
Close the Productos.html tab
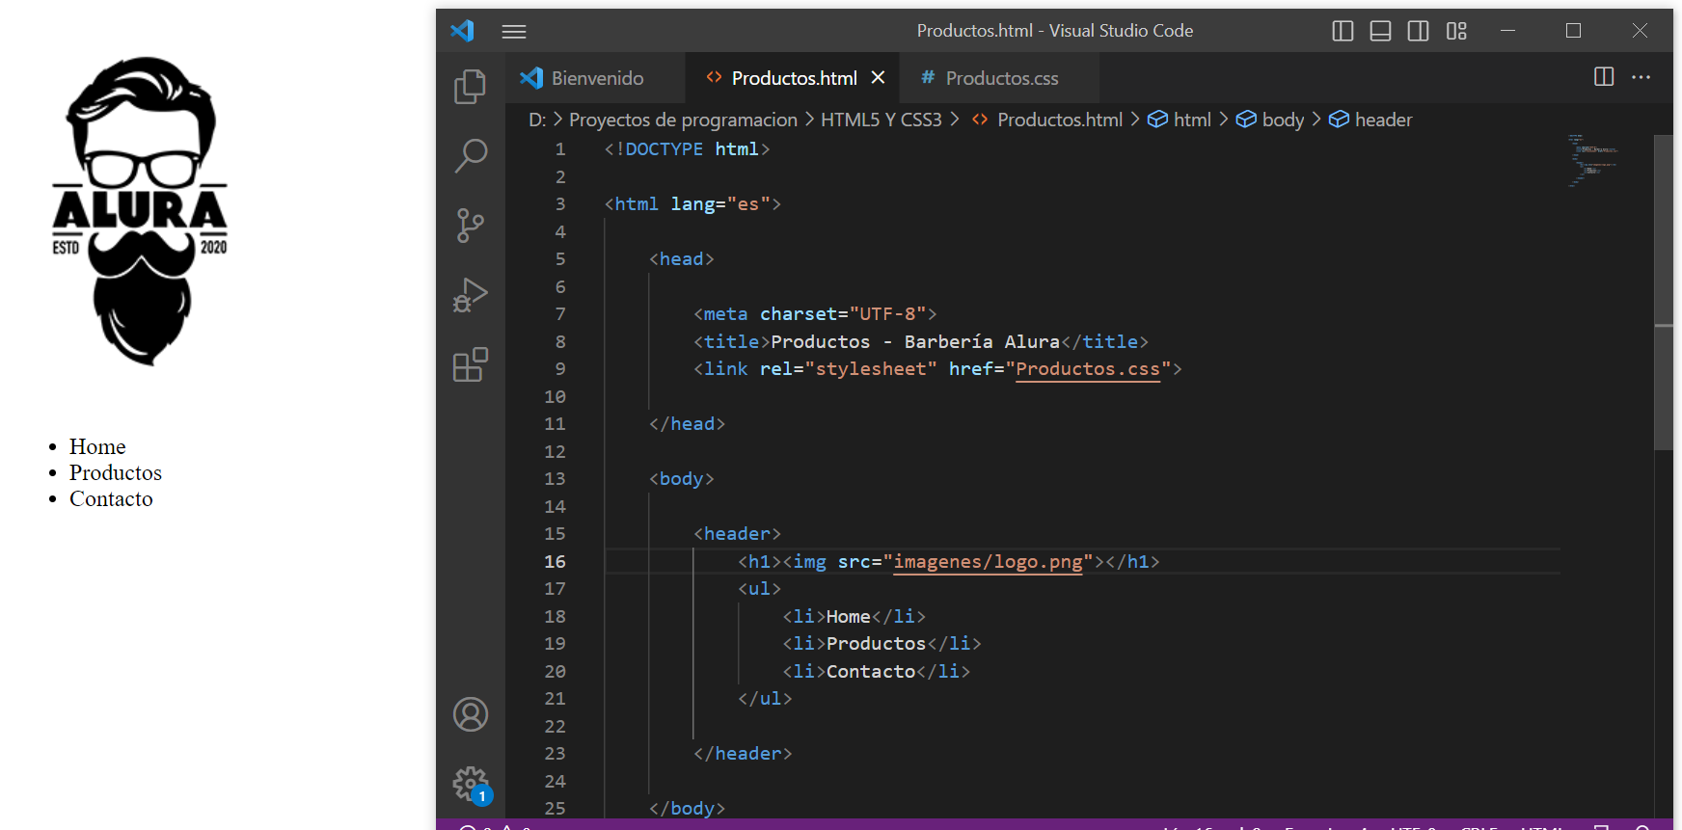click(x=878, y=77)
